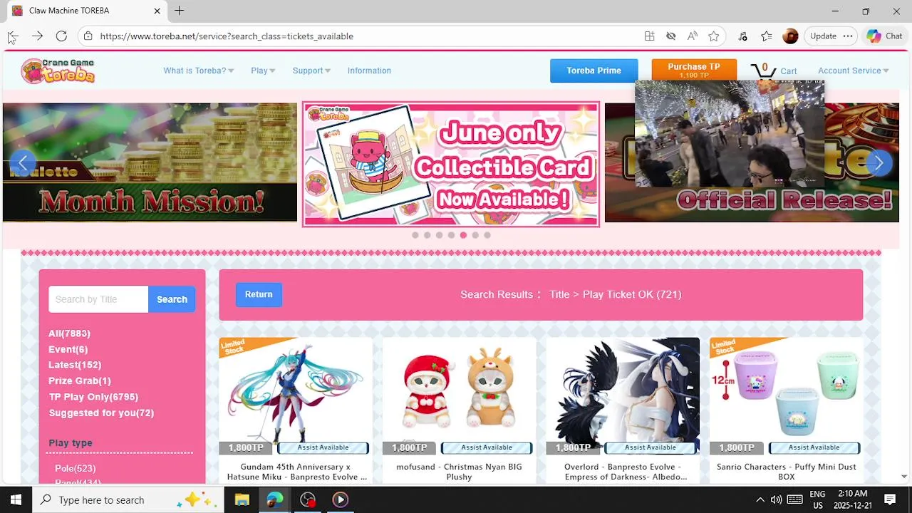Image resolution: width=912 pixels, height=513 pixels.
Task: Click the Windows taskbar search box
Action: [x=128, y=499]
